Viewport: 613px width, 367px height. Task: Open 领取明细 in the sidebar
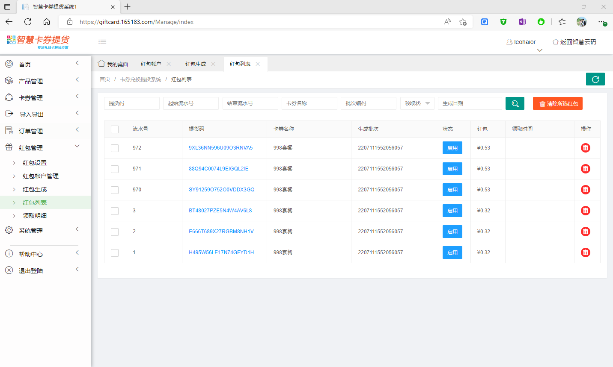pos(35,216)
